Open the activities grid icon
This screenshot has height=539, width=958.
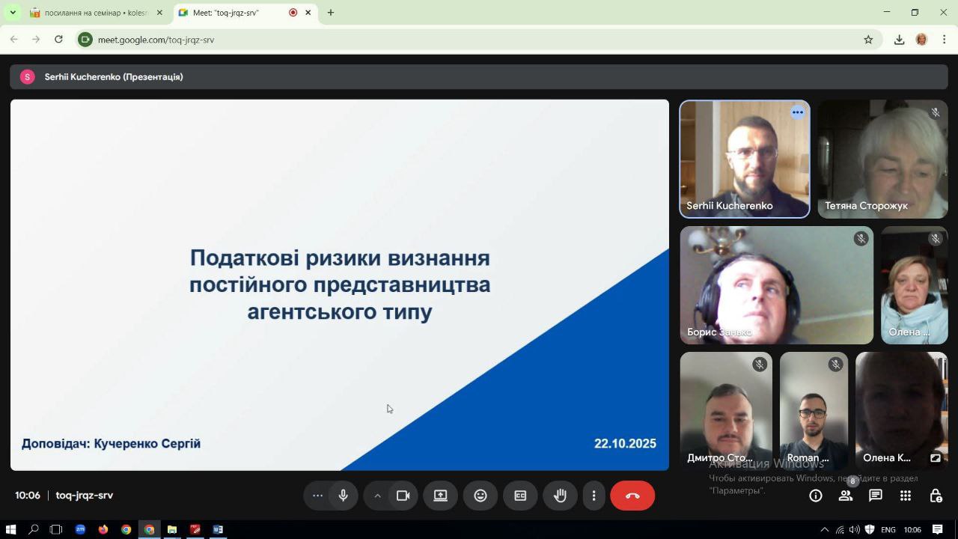tap(906, 496)
